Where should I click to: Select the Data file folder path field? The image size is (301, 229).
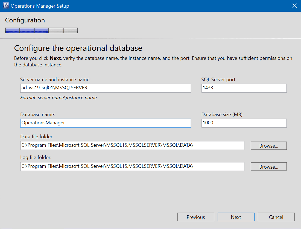point(132,145)
